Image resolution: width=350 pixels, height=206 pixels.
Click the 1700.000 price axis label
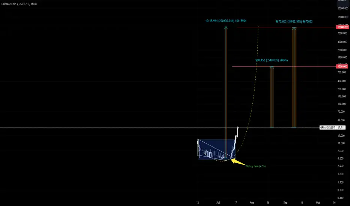tap(342, 57)
